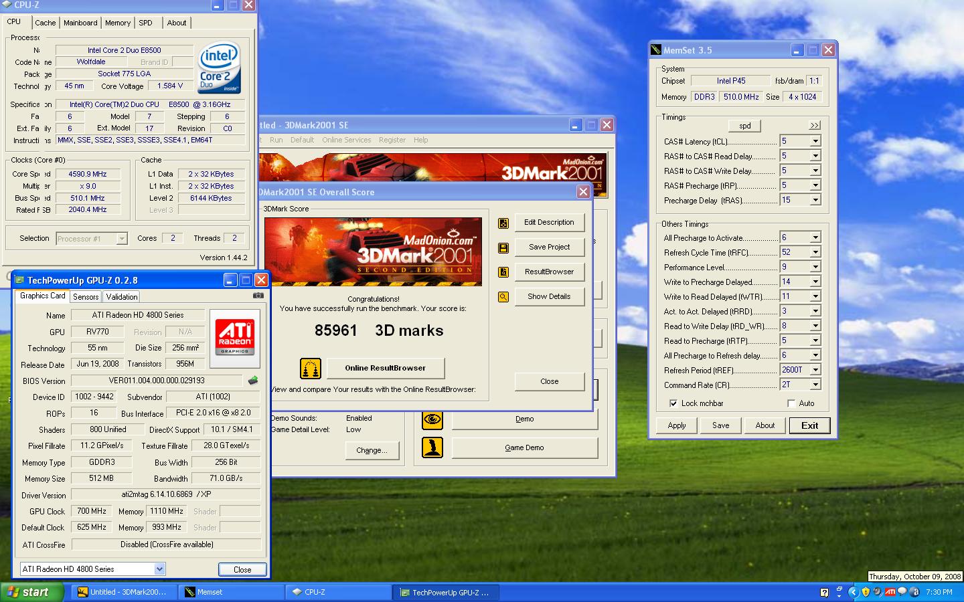Switch to the Memory tab in CPU-Z
Image resolution: width=964 pixels, height=602 pixels.
[118, 23]
